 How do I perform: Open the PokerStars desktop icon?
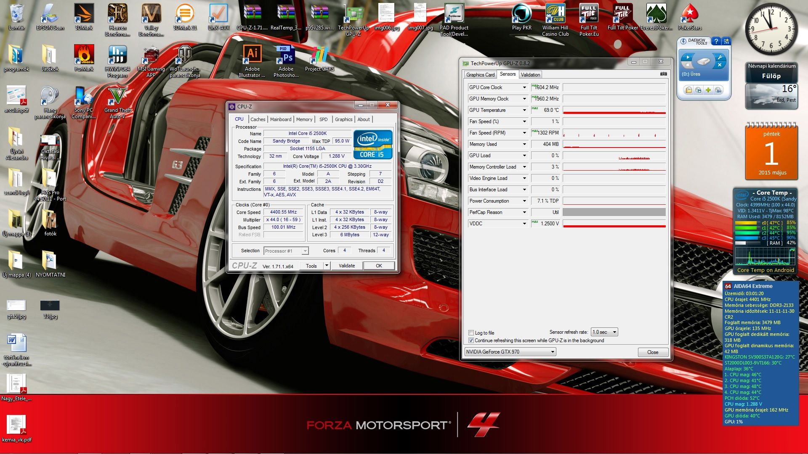[690, 17]
